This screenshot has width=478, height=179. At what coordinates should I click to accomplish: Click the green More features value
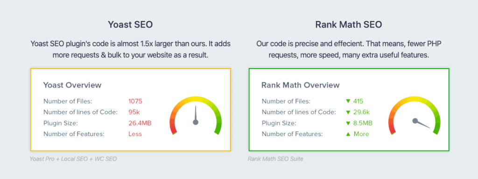pyautogui.click(x=361, y=134)
